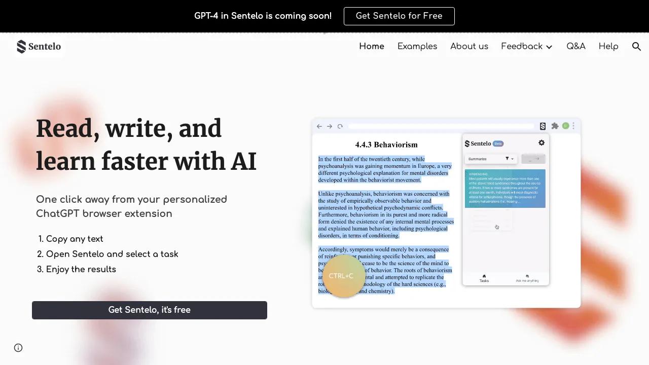Screen dimensions: 649x365
Task: Visit the Q&A page
Action: point(576,47)
